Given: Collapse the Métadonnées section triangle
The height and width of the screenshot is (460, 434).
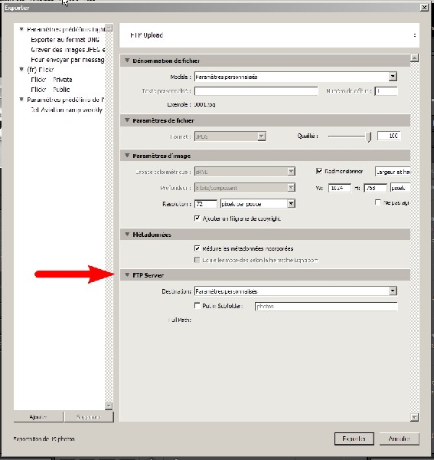Looking at the screenshot, I should coord(127,234).
